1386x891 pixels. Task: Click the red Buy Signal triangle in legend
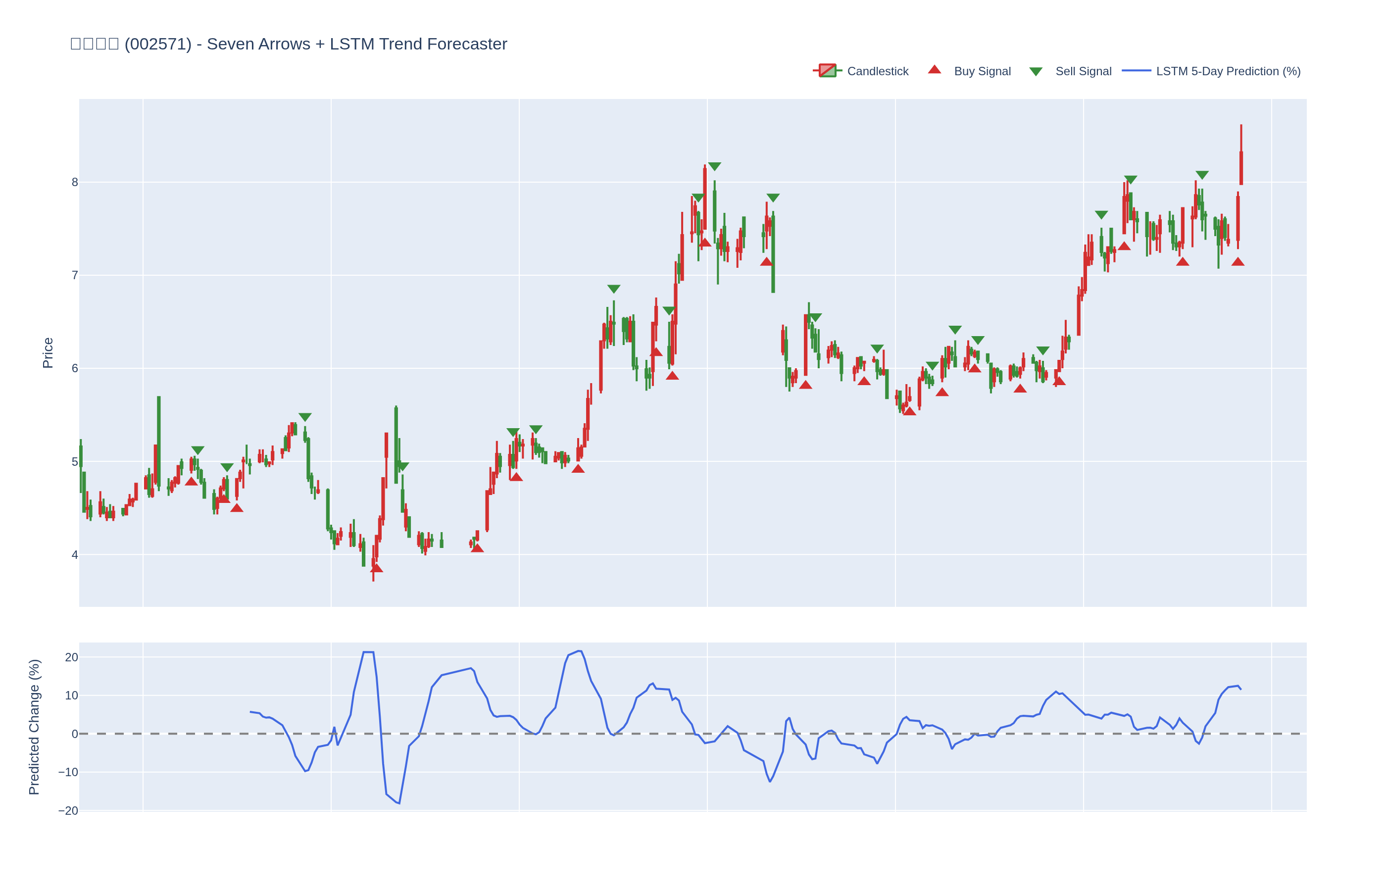click(934, 70)
